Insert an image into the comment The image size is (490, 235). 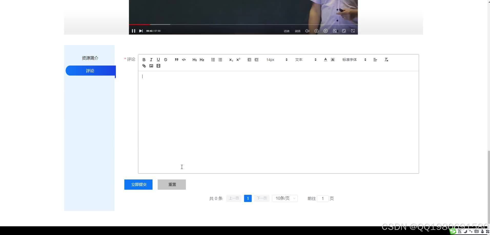click(x=151, y=66)
